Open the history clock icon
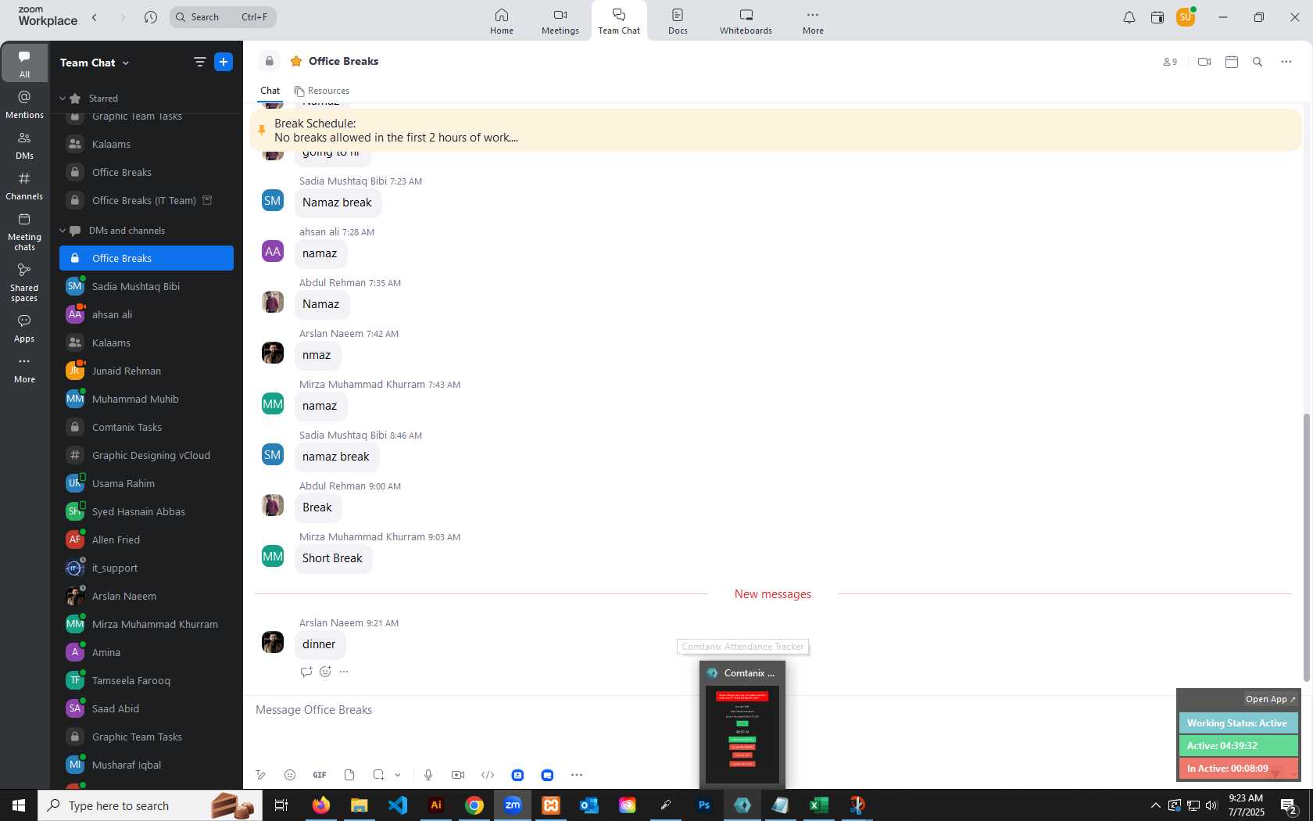The width and height of the screenshot is (1313, 821). point(151,17)
